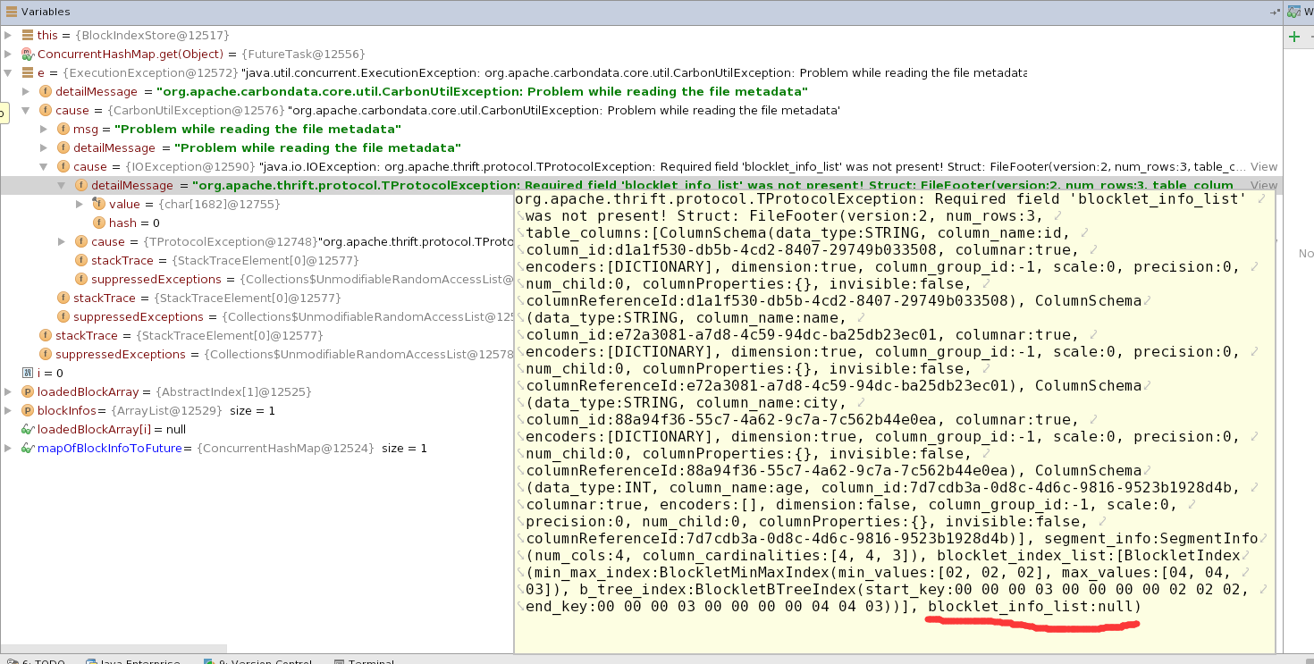Screen dimensions: 1314x664
Task: Open the TODO tool window tab
Action: pyautogui.click(x=34, y=662)
